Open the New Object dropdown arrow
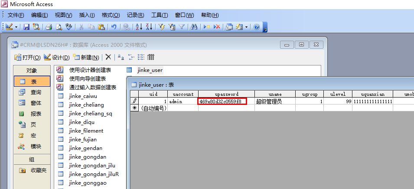This screenshot has width=414, height=189. coord(246,27)
